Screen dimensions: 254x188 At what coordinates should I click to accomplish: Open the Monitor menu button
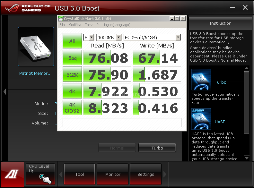pyautogui.click(x=113, y=174)
